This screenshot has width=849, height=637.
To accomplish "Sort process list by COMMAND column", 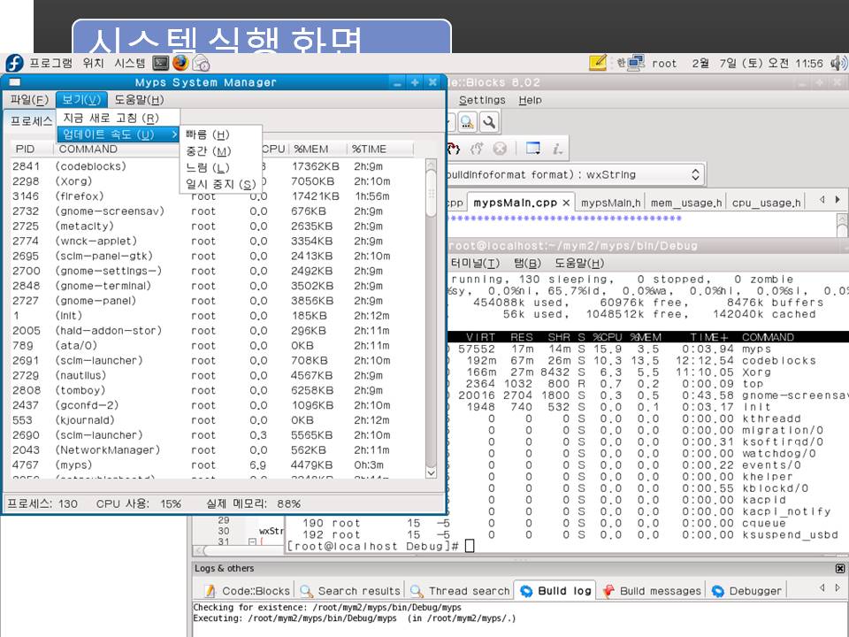I will pyautogui.click(x=117, y=149).
